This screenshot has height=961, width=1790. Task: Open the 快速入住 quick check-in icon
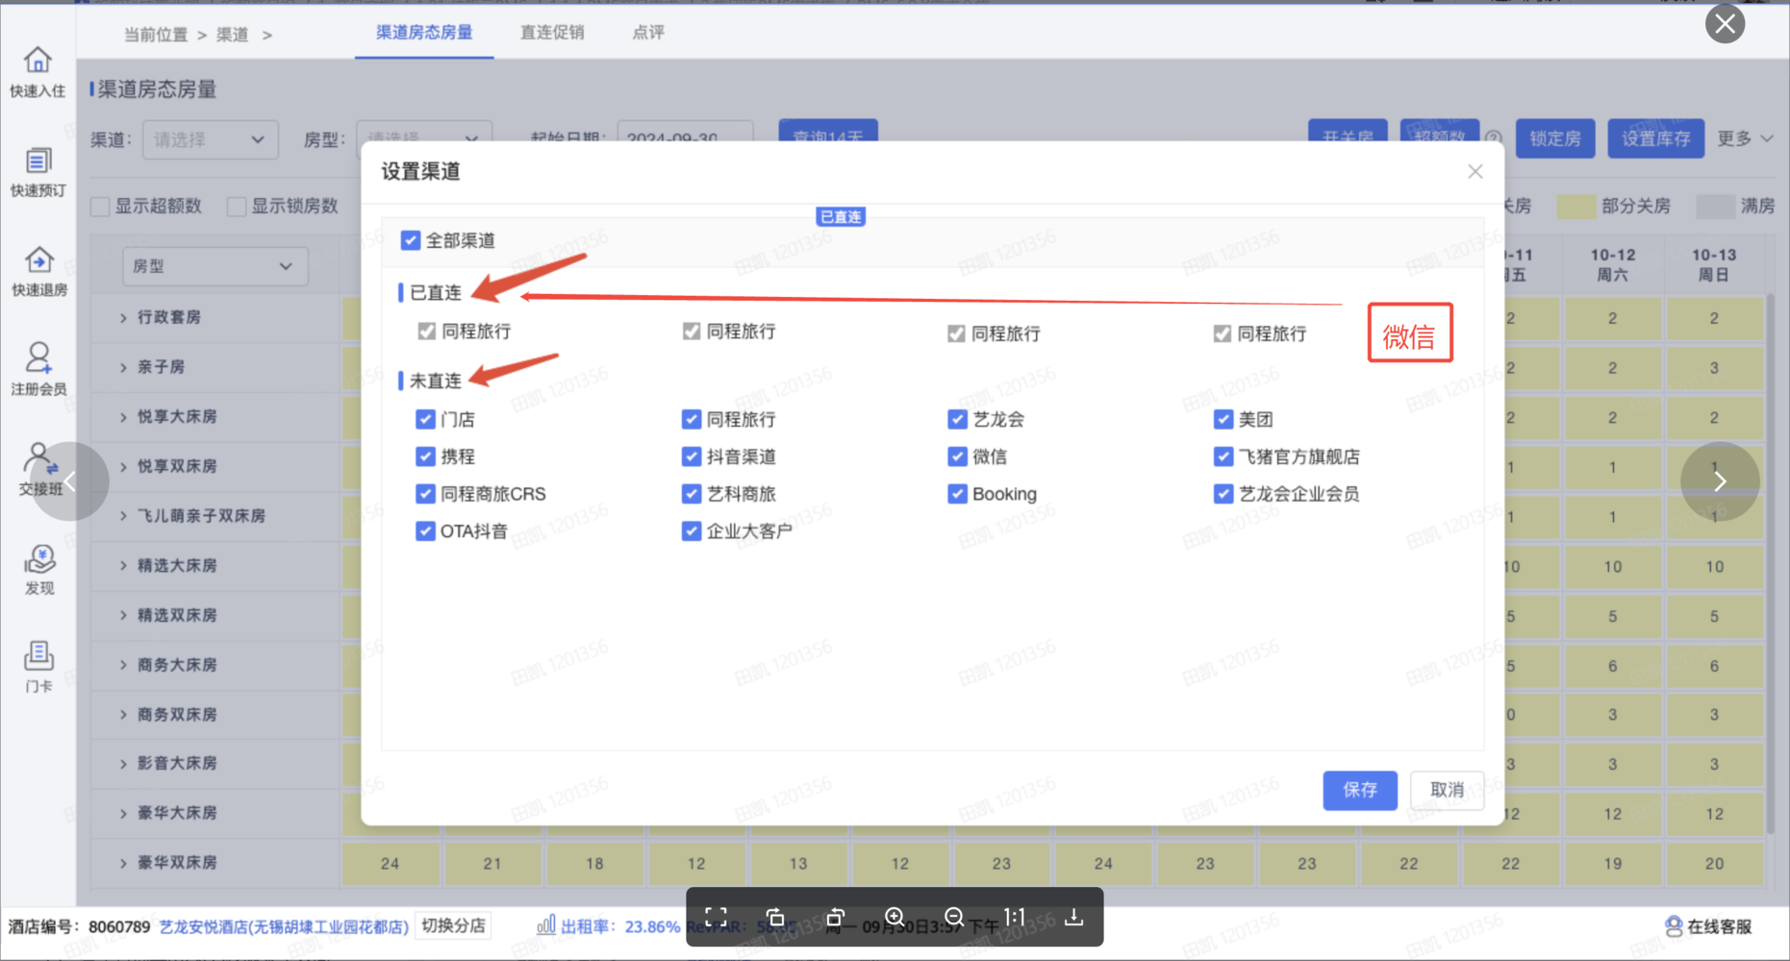point(38,72)
